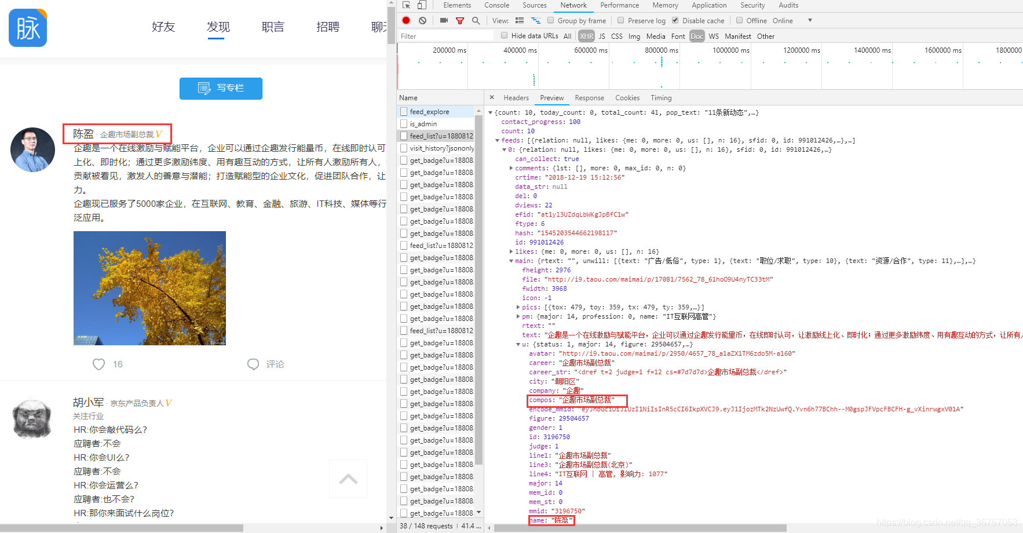
Task: Click the like heart icon with 16
Action: coord(99,364)
